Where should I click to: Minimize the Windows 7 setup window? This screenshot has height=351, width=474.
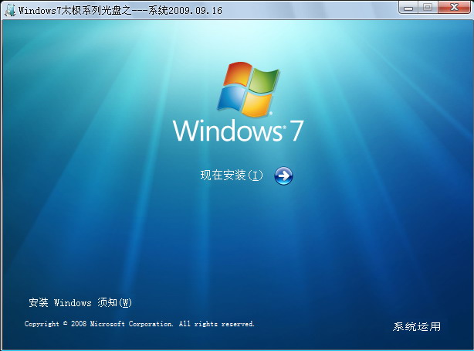click(x=408, y=8)
